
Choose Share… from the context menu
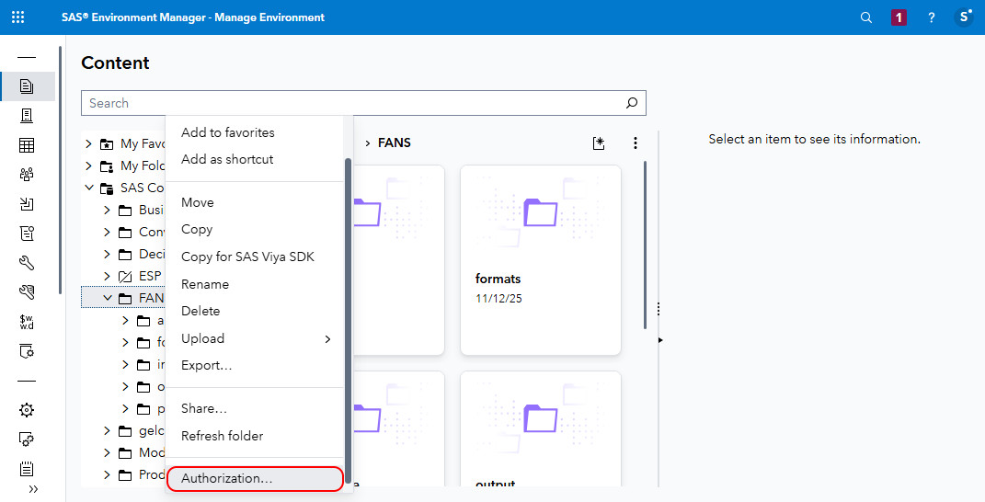[x=255, y=408]
